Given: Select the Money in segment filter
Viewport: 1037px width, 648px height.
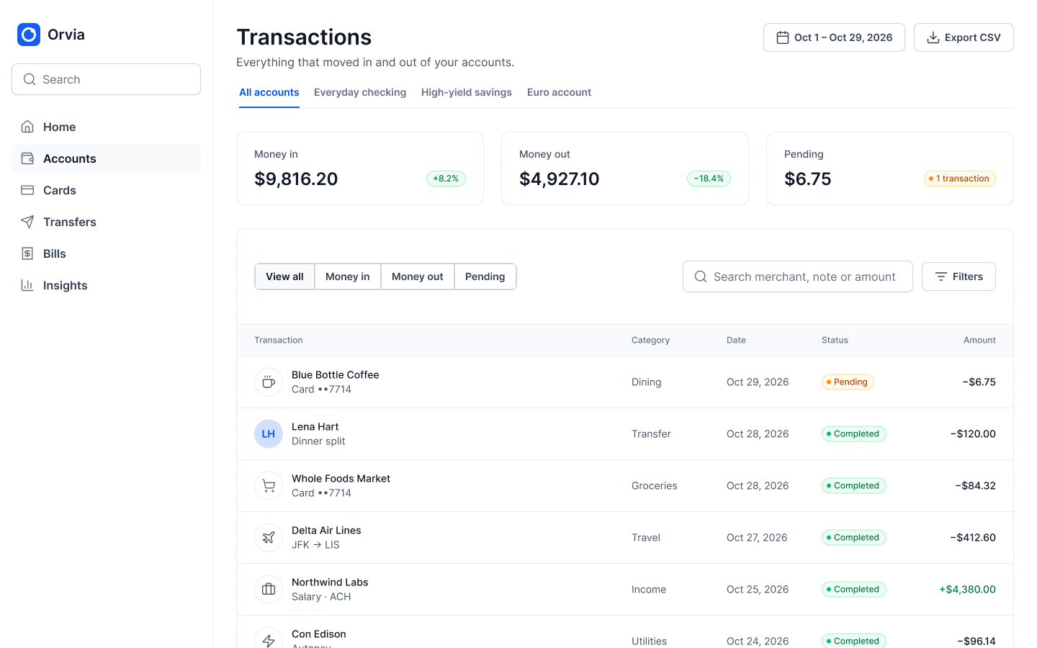Looking at the screenshot, I should tap(348, 276).
